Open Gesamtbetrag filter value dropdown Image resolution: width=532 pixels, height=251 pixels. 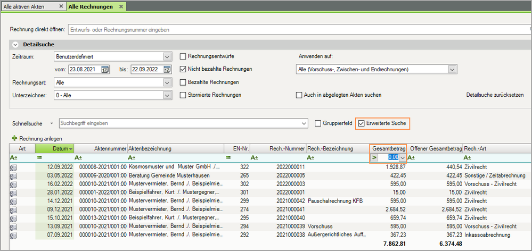coord(403,157)
